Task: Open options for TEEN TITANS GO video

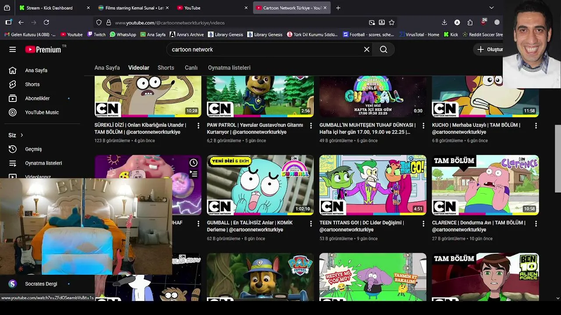Action: [423, 224]
